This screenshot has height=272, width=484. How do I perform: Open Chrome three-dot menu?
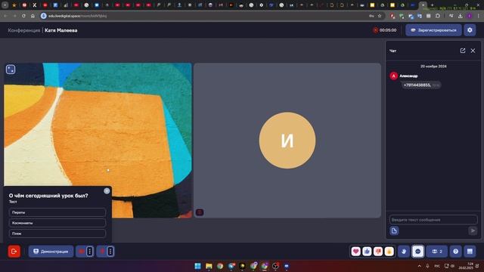click(479, 16)
